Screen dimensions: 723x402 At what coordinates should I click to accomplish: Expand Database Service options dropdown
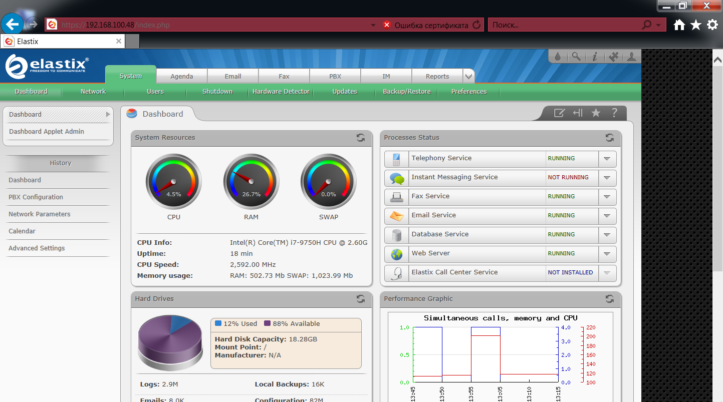pyautogui.click(x=607, y=235)
